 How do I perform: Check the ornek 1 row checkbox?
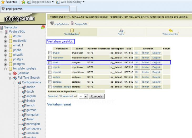(50, 62)
